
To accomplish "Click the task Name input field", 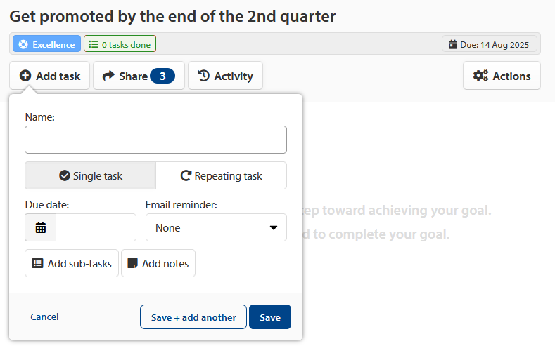I will (x=155, y=140).
